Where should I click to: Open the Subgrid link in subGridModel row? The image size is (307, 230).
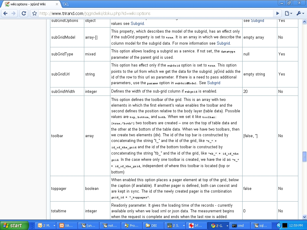pos(223,43)
